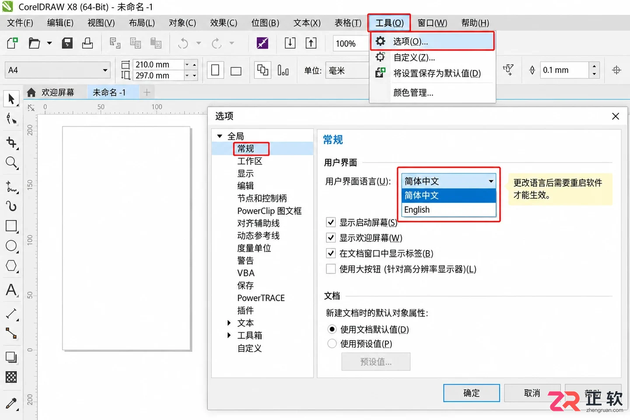The height and width of the screenshot is (420, 630).
Task: Select 工作区 in options tree
Action: click(x=249, y=161)
